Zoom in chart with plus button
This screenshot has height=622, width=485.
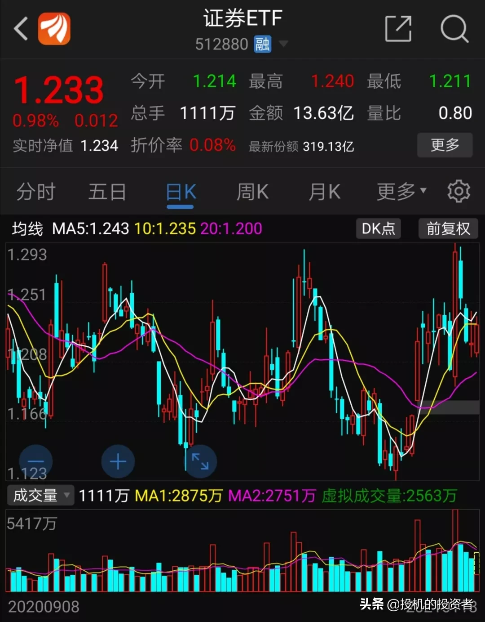click(x=118, y=462)
